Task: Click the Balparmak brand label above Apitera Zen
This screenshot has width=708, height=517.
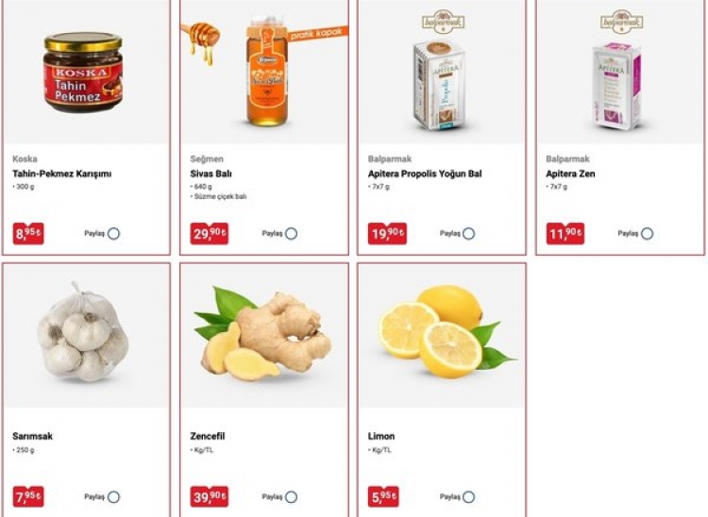Action: pyautogui.click(x=567, y=158)
